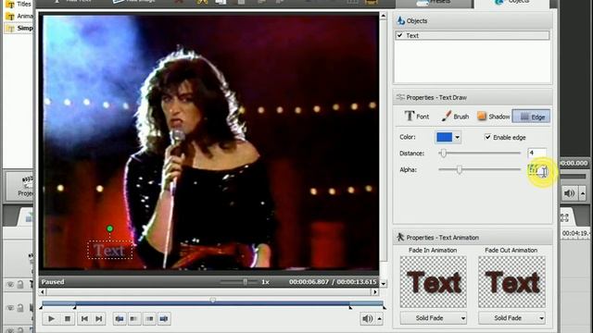Expand the preview volume arrow
Screen dimensions: 593x333
[379, 319]
